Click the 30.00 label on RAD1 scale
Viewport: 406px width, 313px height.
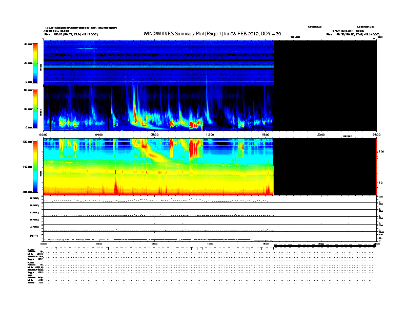click(x=28, y=109)
